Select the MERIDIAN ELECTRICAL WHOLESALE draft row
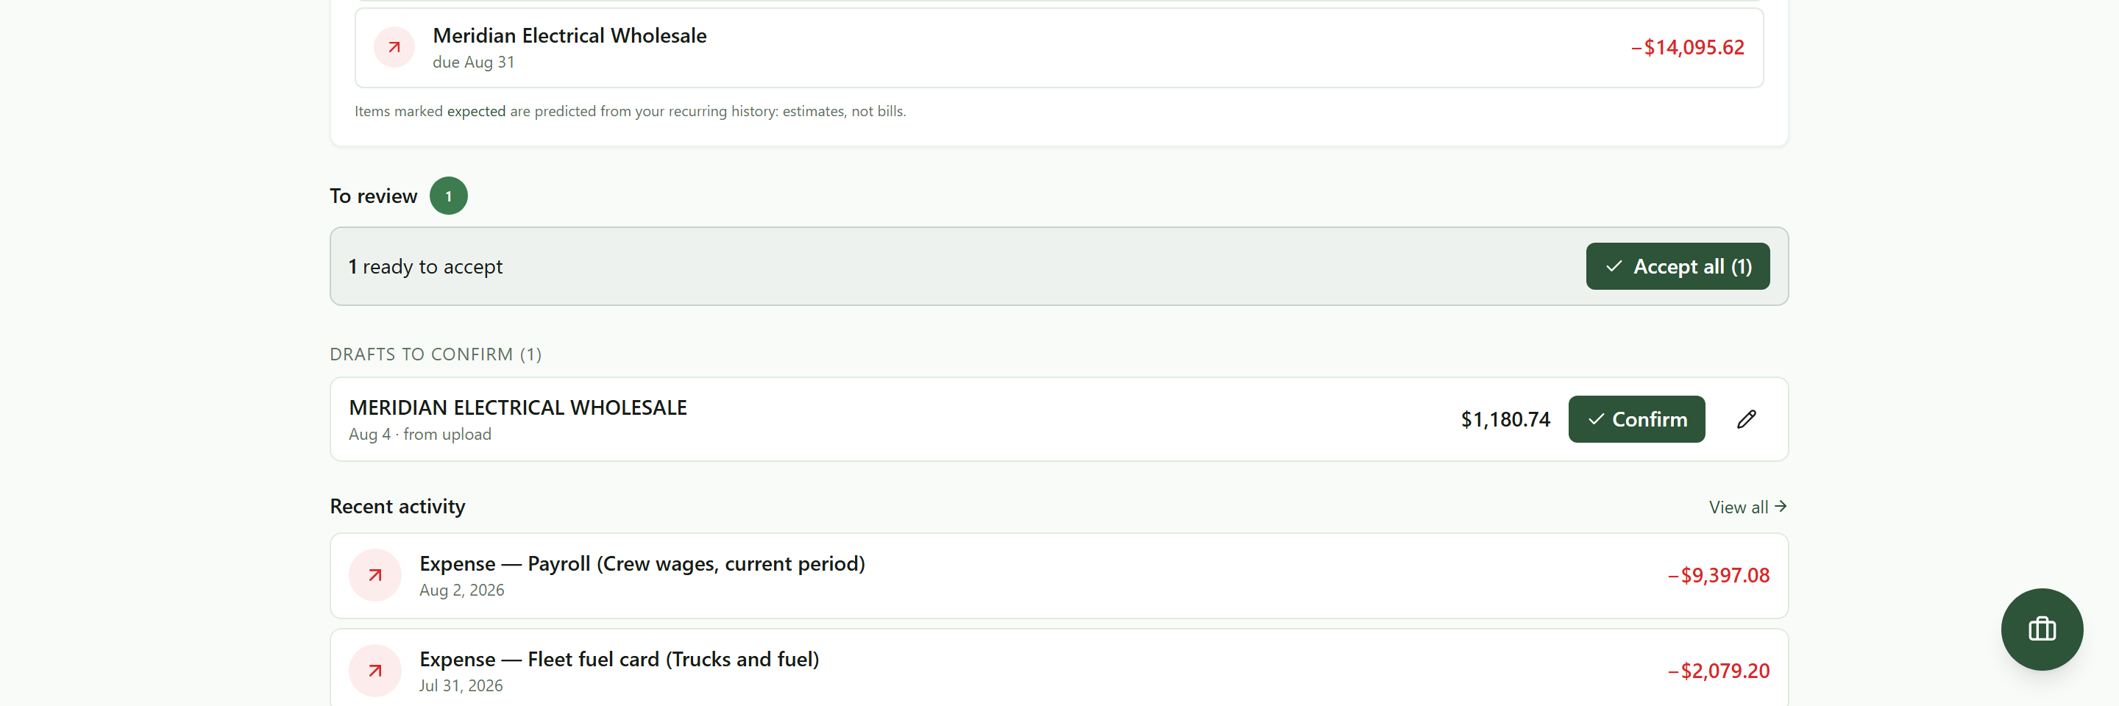Viewport: 2119px width, 706px height. tap(1059, 419)
